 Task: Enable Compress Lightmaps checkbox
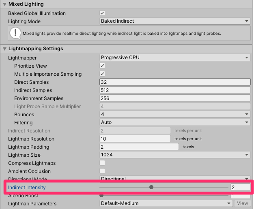coord(102,163)
